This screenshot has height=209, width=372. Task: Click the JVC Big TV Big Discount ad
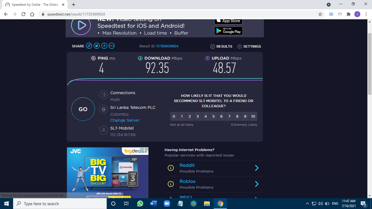(108, 173)
